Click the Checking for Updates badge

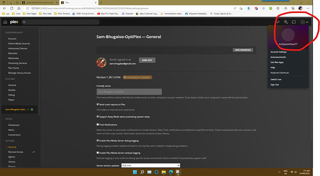click(137, 77)
